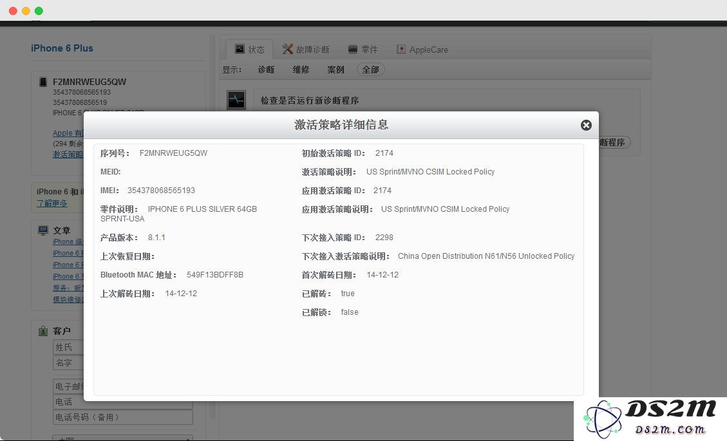
Task: Click 检查是否运行新诊断程序 heading
Action: (x=310, y=100)
